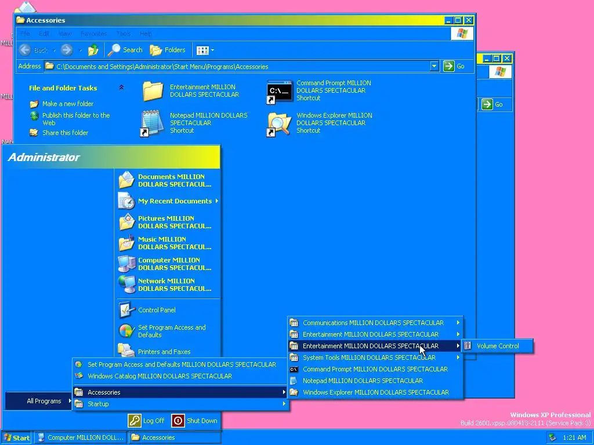The width and height of the screenshot is (594, 445).
Task: Click All Programs in Start menu
Action: 38,401
